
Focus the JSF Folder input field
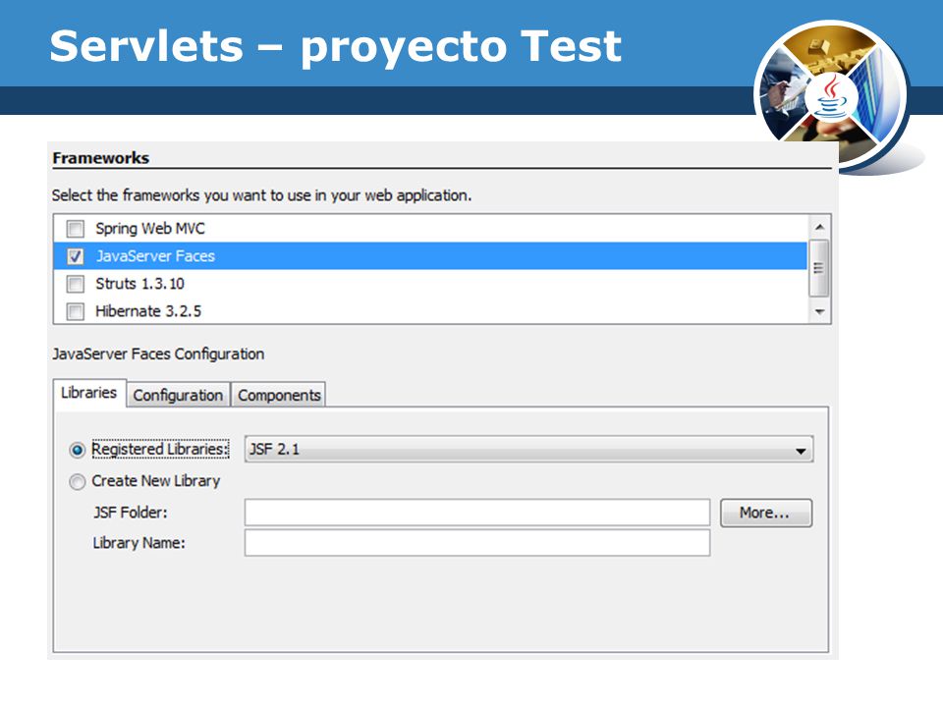[477, 513]
